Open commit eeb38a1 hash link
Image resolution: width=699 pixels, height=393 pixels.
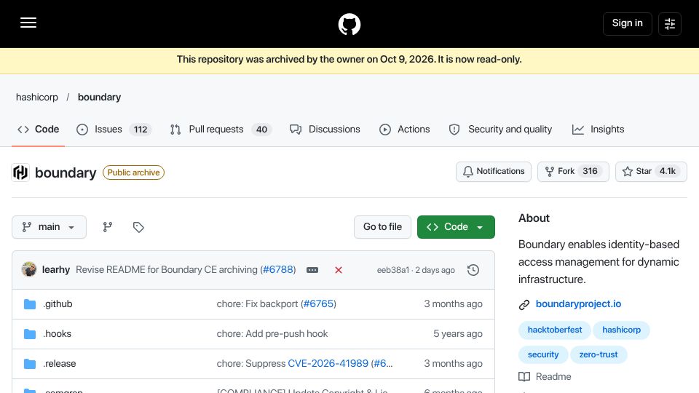pyautogui.click(x=392, y=270)
